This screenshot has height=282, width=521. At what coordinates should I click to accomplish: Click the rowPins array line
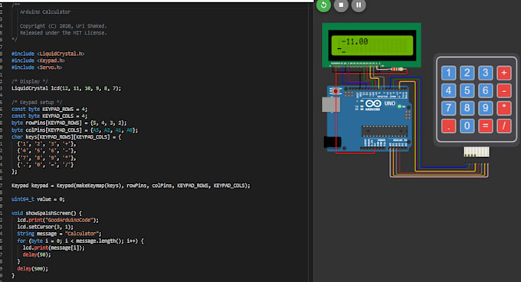tap(69, 123)
